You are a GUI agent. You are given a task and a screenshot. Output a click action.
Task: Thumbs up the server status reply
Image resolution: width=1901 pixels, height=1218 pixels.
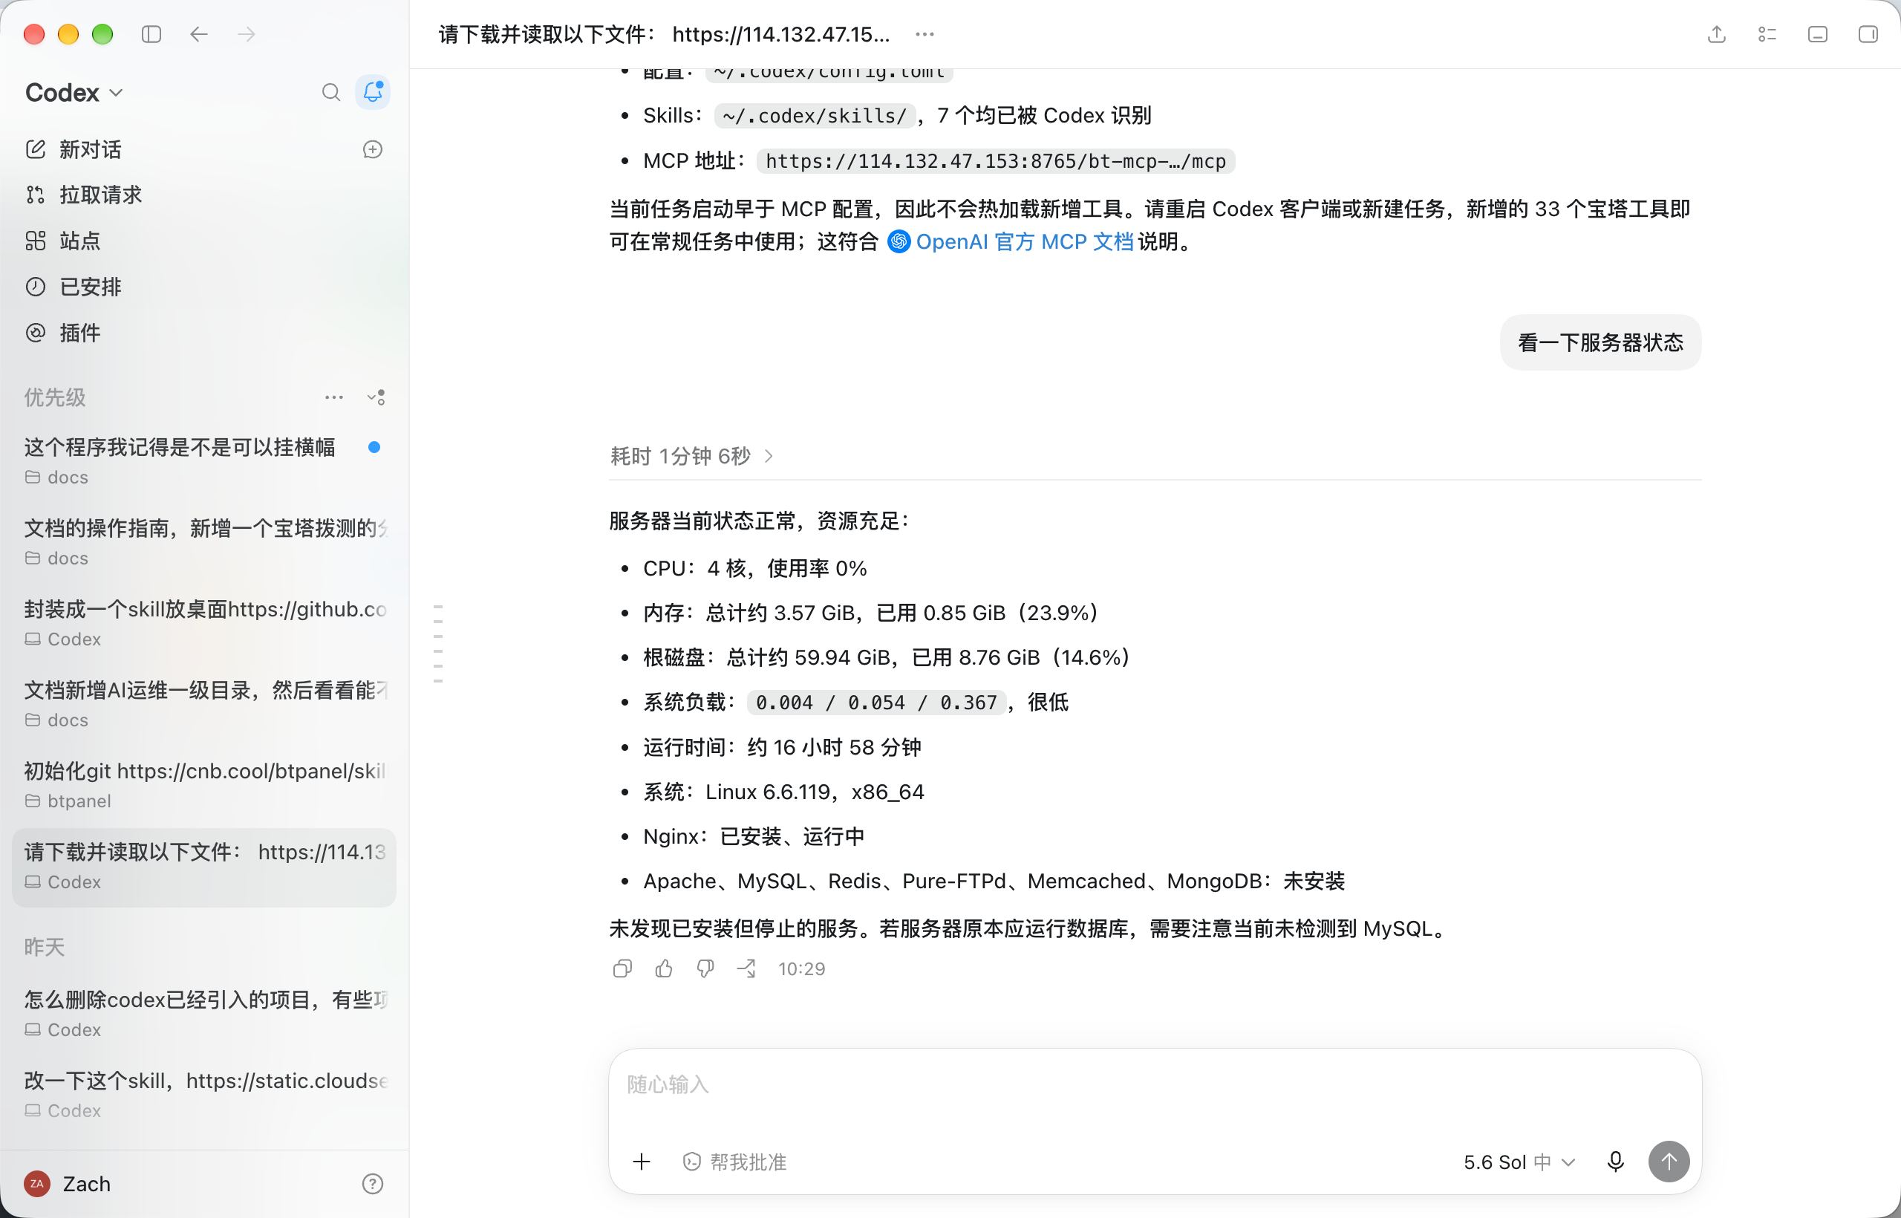(x=663, y=969)
